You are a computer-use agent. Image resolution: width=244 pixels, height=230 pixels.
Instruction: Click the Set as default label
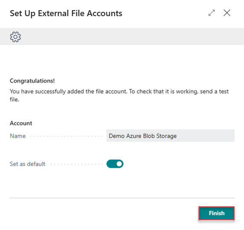28,164
